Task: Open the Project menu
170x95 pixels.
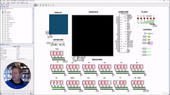Action: (x=8, y=3)
